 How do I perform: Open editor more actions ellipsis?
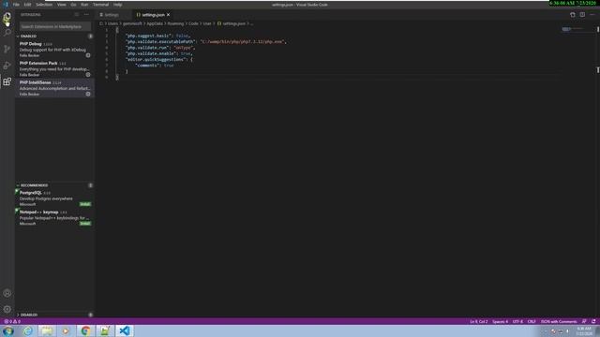click(x=592, y=15)
